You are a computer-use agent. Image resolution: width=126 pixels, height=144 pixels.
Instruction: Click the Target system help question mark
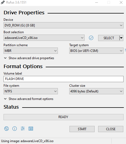pyautogui.click(x=125, y=50)
